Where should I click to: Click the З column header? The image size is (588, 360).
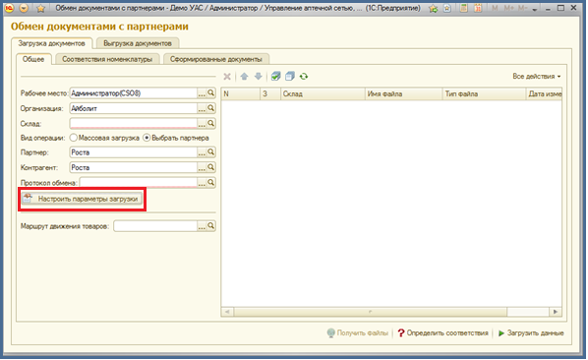[270, 94]
